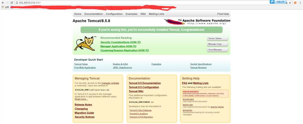The height and width of the screenshot is (124, 303).
Task: Open the Wiki nav item
Action: 143,14
